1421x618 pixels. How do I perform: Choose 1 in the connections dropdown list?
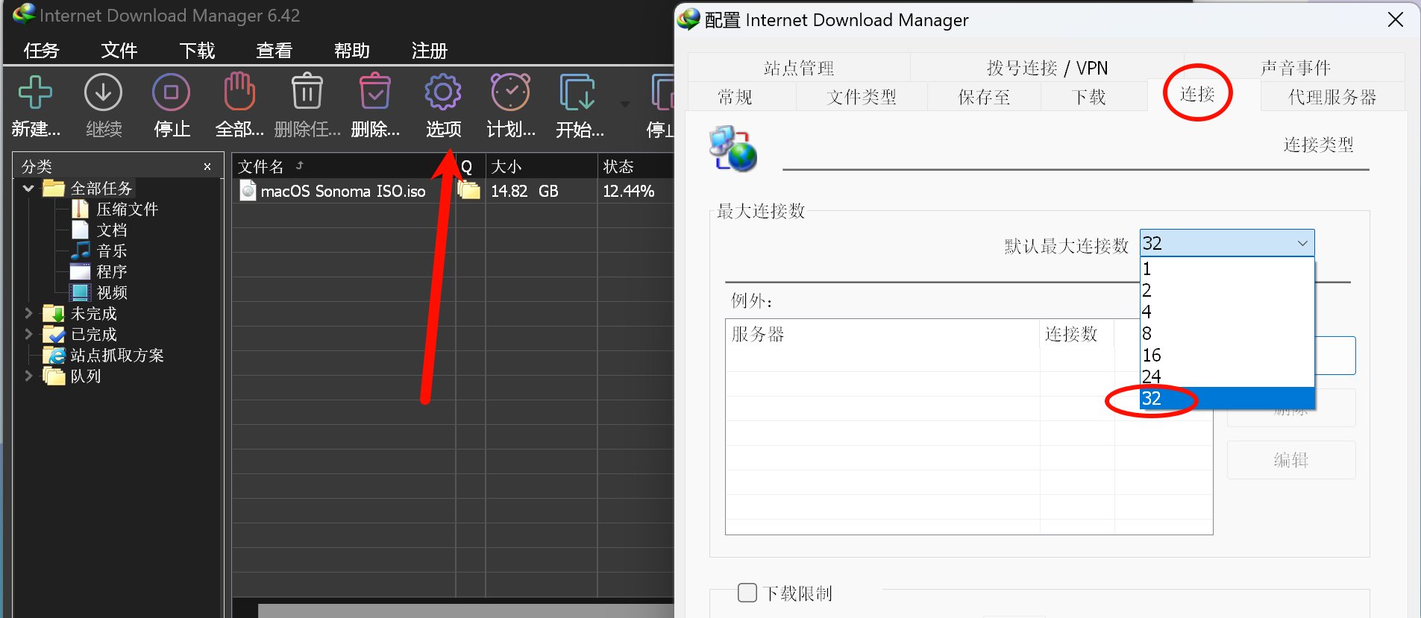point(1227,268)
